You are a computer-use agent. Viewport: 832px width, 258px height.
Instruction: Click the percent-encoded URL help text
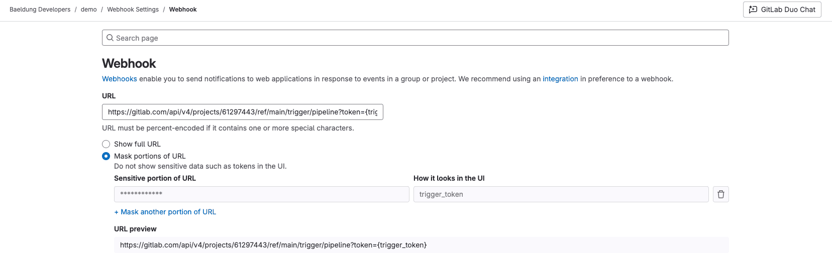[x=228, y=128]
